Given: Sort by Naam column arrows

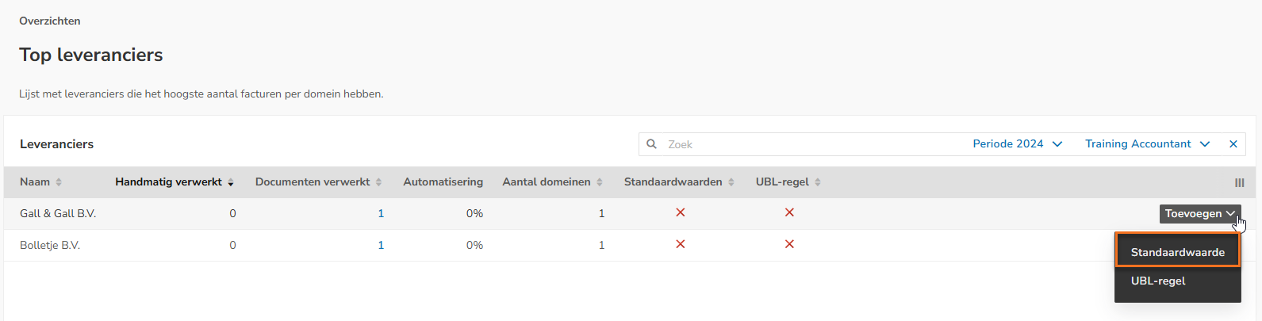Looking at the screenshot, I should (59, 182).
